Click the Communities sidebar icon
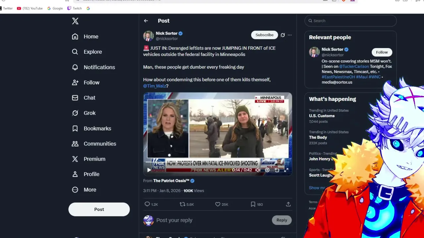This screenshot has width=424, height=238. pos(75,143)
